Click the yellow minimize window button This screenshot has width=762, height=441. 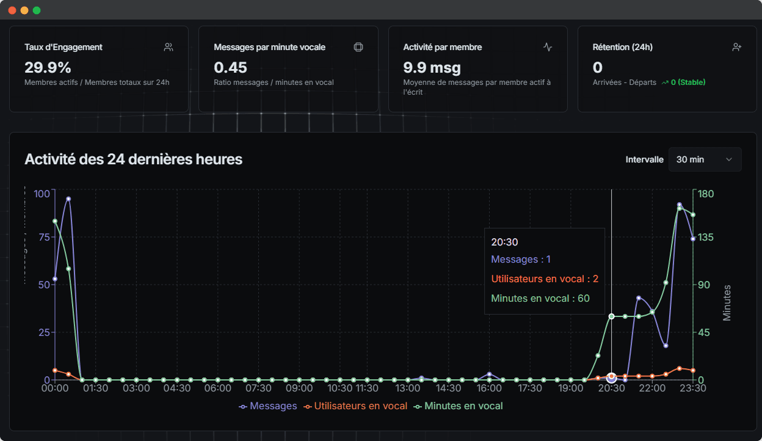(x=24, y=10)
